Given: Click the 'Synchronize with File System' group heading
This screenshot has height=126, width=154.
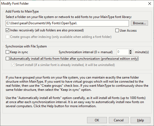Looking at the screenshot, I should click(26, 46).
